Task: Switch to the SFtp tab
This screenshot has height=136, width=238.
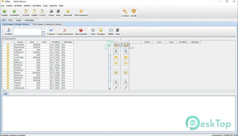Action: tap(11, 20)
